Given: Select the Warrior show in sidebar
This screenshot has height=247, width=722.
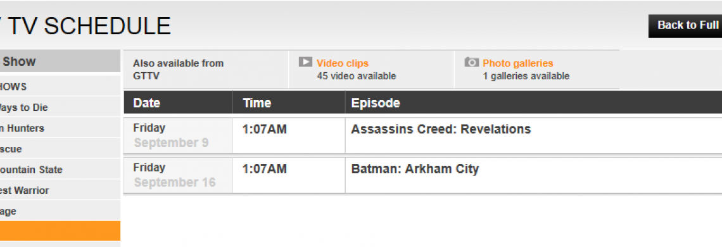Looking at the screenshot, I should (x=60, y=191).
